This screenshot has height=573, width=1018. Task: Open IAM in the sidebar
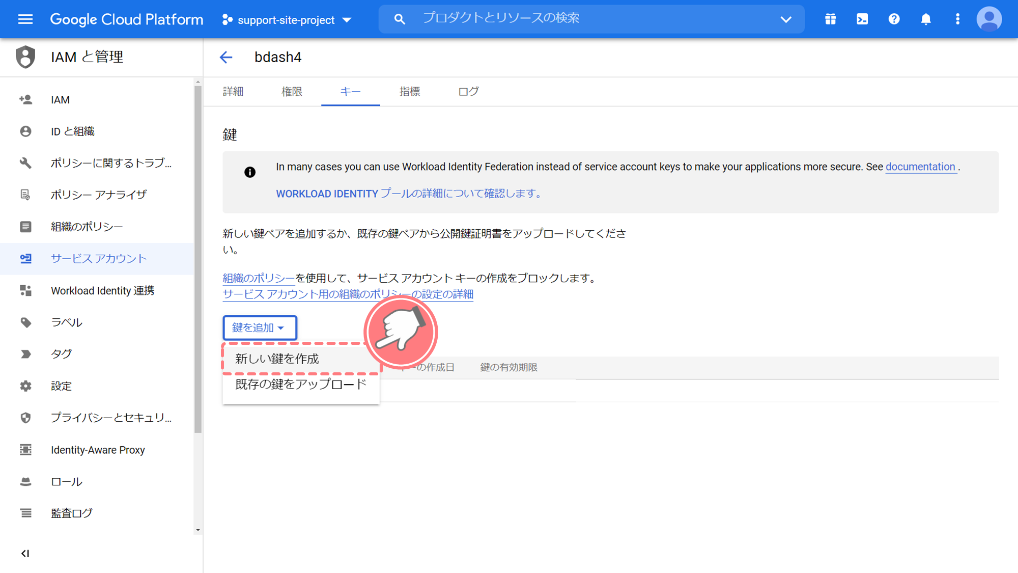point(97,100)
